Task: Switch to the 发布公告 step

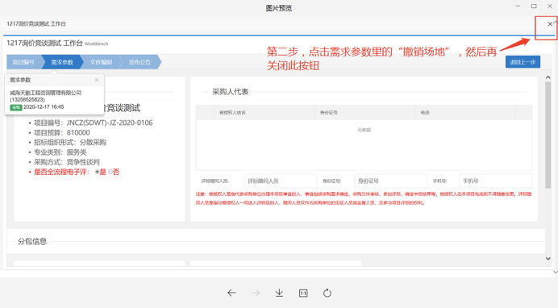Action: [x=139, y=62]
